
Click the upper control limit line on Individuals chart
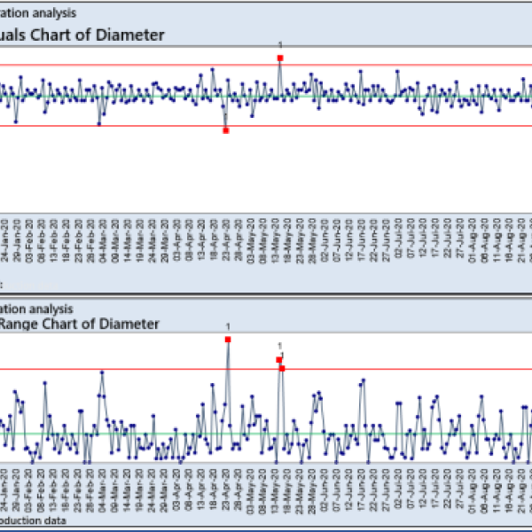click(x=399, y=66)
